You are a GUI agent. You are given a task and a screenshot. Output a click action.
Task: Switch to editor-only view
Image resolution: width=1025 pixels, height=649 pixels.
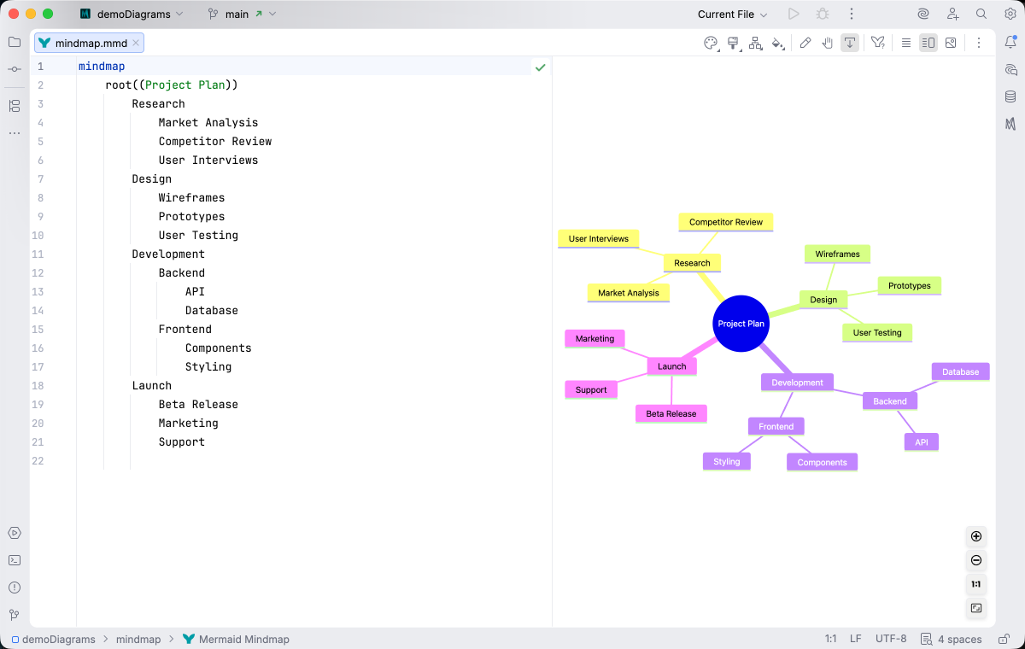906,43
